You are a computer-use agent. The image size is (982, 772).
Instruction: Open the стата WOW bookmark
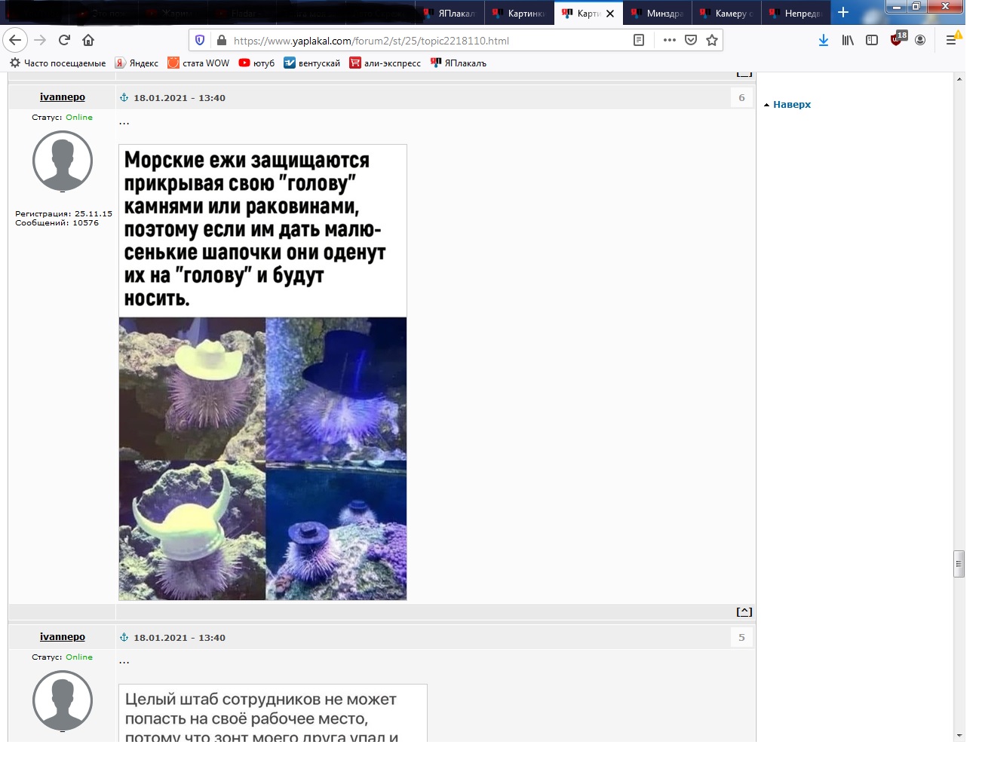(x=198, y=63)
